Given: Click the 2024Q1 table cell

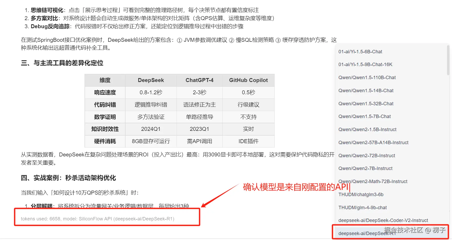Looking at the screenshot, I should [151, 129].
